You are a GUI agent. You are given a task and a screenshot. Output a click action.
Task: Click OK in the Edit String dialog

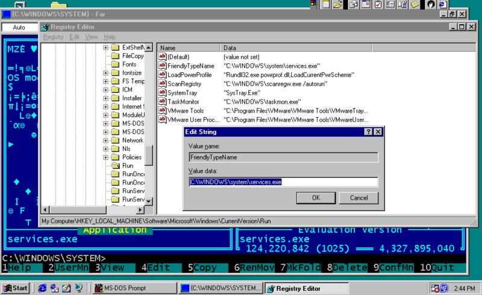(x=316, y=198)
